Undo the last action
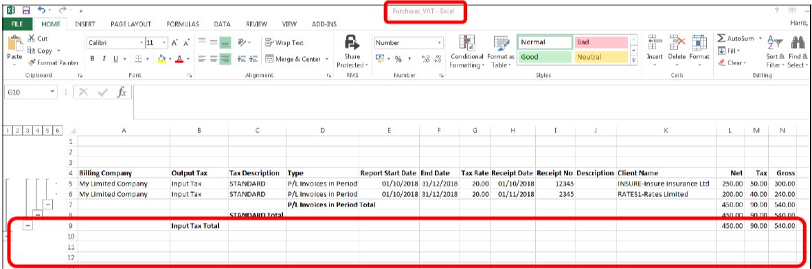This screenshot has width=812, height=269. (x=42, y=10)
